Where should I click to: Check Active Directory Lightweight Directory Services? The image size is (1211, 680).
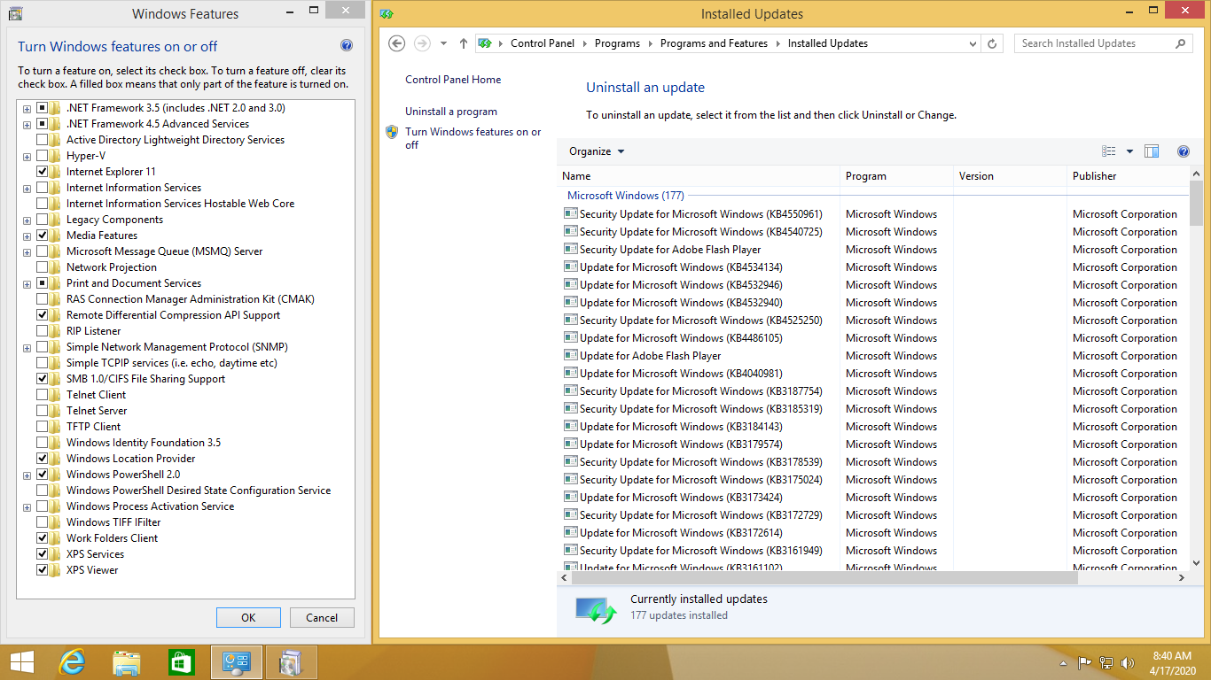pyautogui.click(x=43, y=140)
